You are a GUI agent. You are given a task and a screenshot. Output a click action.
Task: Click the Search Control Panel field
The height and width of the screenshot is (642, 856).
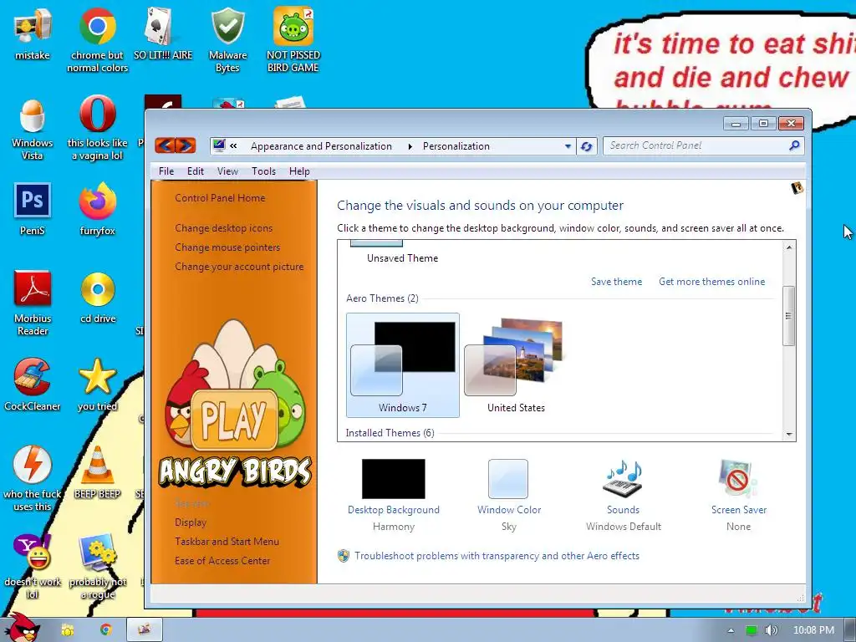tap(696, 145)
